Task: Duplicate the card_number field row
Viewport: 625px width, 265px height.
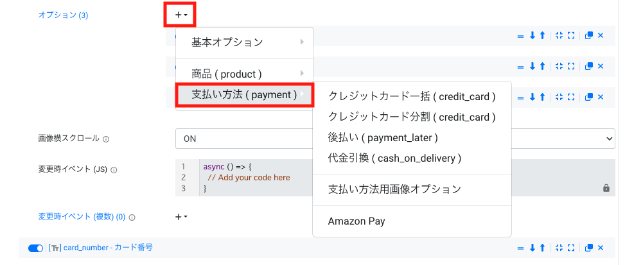Action: pyautogui.click(x=589, y=248)
